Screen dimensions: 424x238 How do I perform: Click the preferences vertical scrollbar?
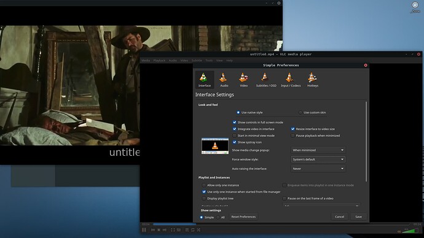point(366,142)
